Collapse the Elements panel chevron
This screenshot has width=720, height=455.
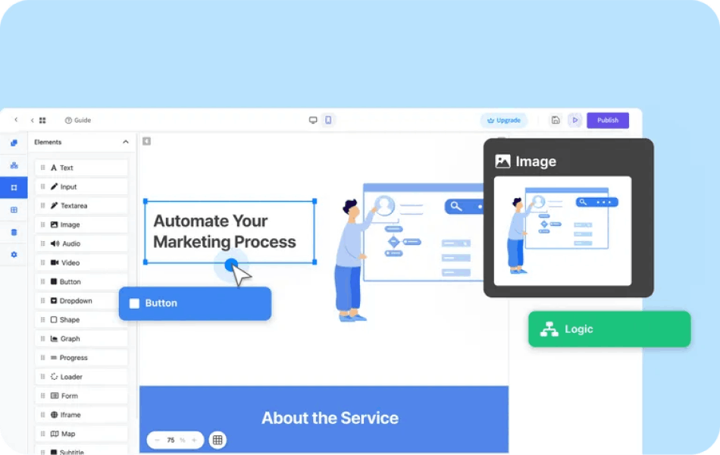(126, 142)
